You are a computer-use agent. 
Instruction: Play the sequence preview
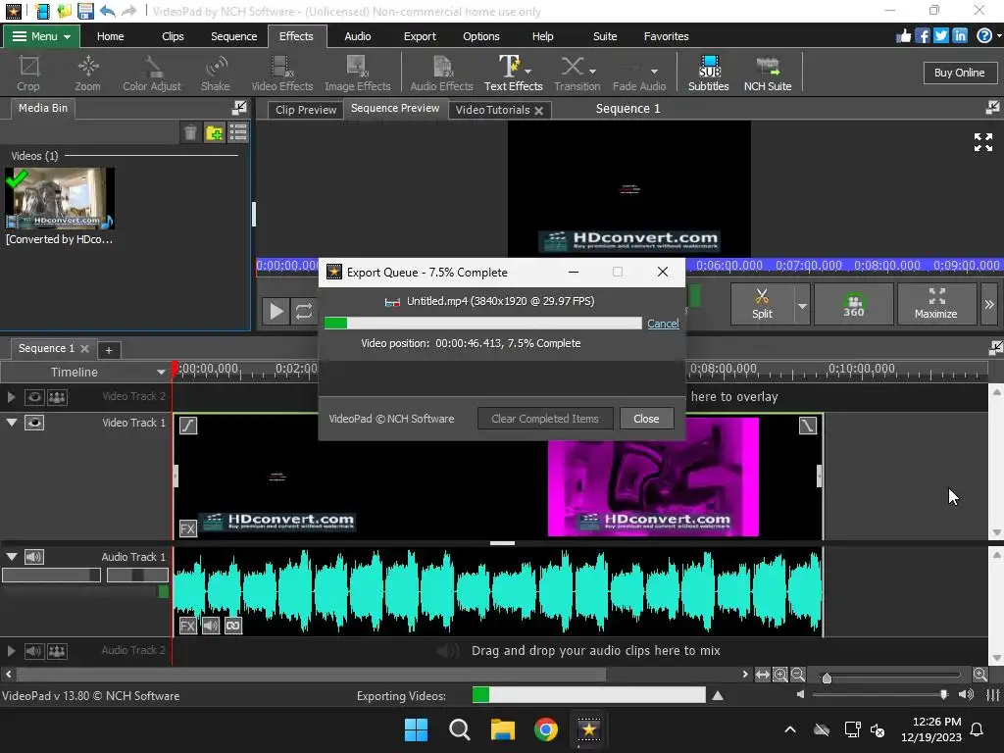click(x=276, y=311)
